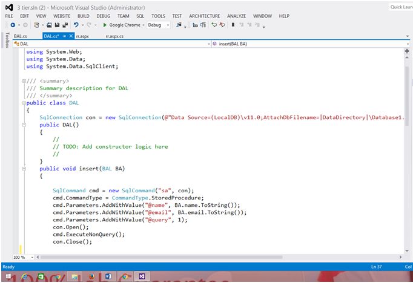Viewport: 413px width, 283px height.
Task: Start debugging with the green play icon
Action: tap(105, 25)
